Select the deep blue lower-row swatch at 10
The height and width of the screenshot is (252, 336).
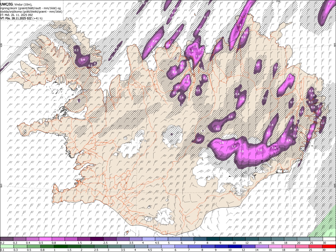coord(235,246)
